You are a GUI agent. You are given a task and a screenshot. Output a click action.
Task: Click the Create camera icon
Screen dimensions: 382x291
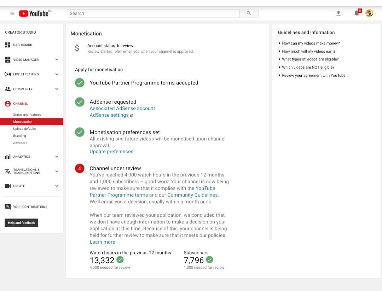7,186
